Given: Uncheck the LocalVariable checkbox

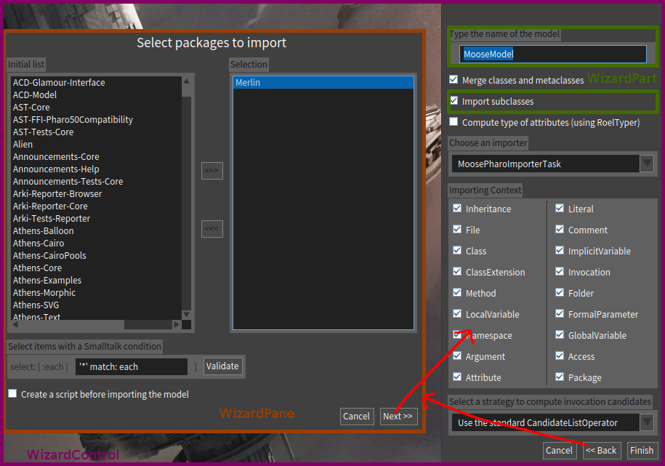Looking at the screenshot, I should (457, 313).
